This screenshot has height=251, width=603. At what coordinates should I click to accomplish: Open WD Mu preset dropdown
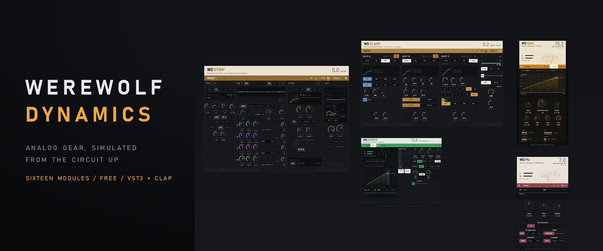538,185
